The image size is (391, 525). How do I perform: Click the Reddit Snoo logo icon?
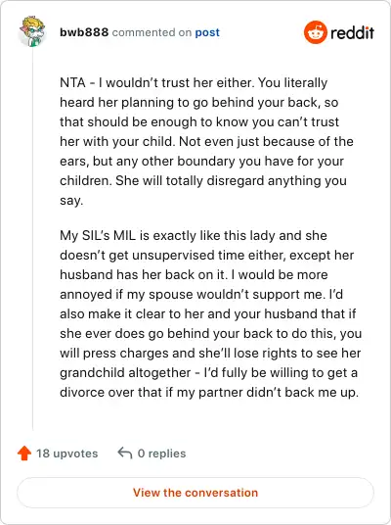click(x=315, y=32)
